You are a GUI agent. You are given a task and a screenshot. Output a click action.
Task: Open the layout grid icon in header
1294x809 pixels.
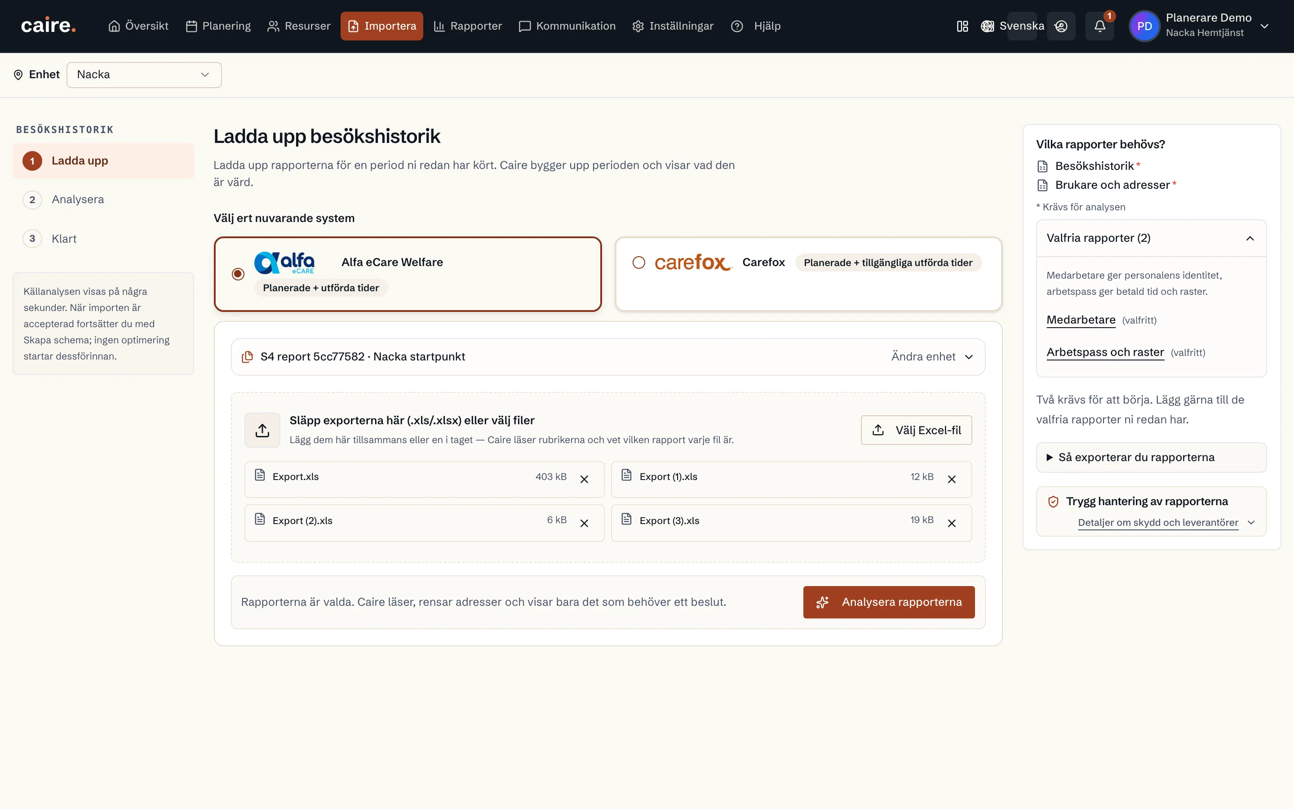pyautogui.click(x=962, y=26)
